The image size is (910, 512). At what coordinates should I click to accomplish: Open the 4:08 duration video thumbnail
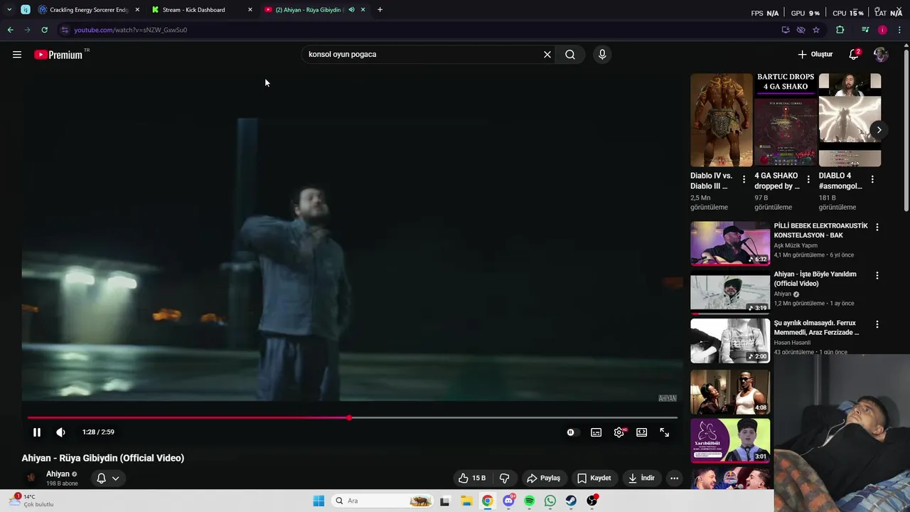coord(730,392)
